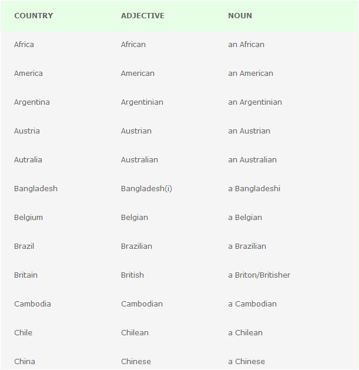Select 'a Chinese' noun entry

[x=246, y=362]
